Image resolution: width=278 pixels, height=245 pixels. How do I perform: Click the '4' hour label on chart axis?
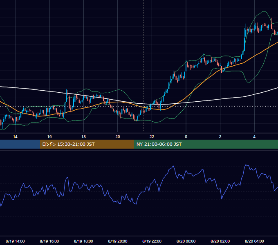[x=254, y=137]
